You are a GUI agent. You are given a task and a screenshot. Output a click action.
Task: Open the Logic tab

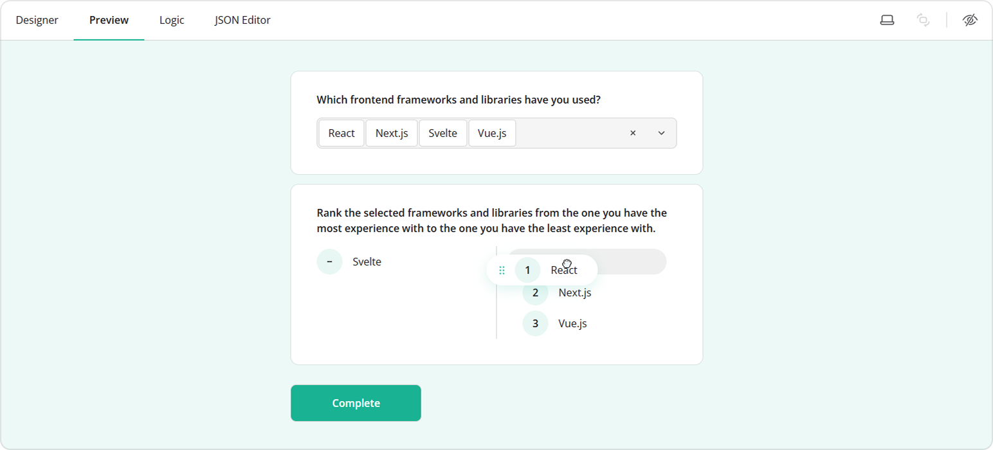[172, 20]
